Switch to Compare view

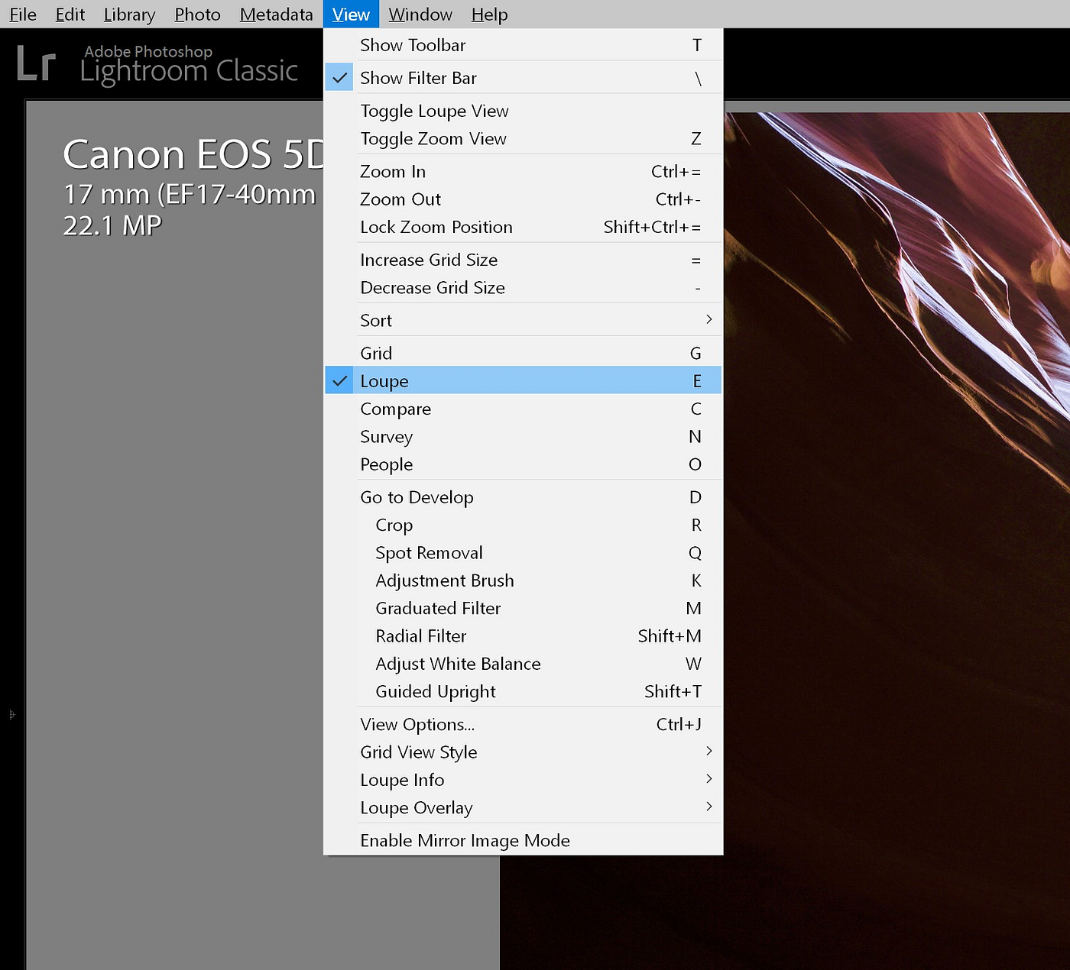click(524, 409)
